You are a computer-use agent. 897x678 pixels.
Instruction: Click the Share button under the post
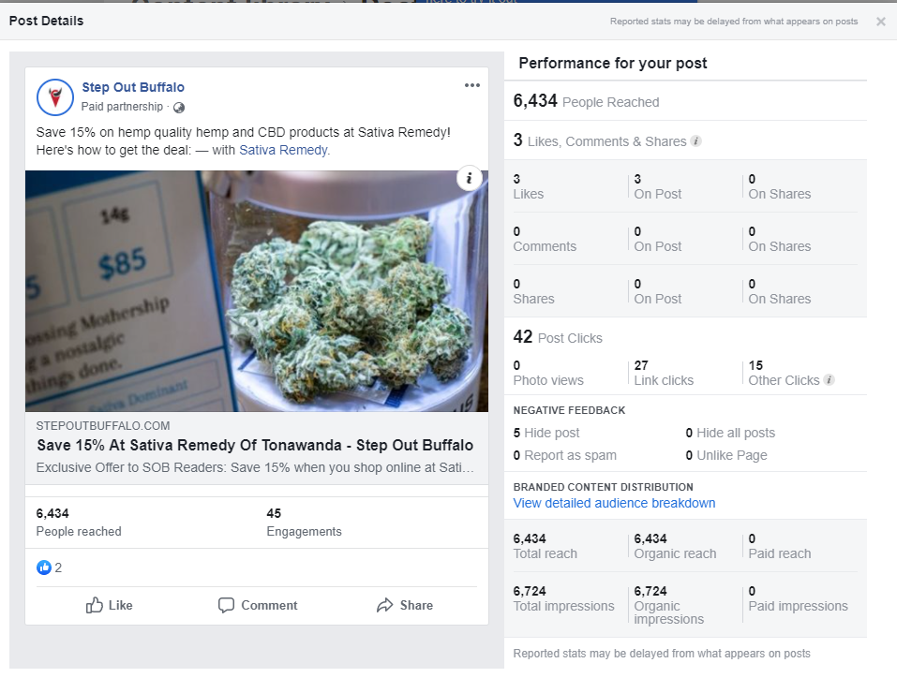point(405,605)
